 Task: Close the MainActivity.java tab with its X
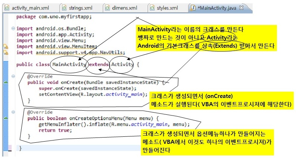241,8
